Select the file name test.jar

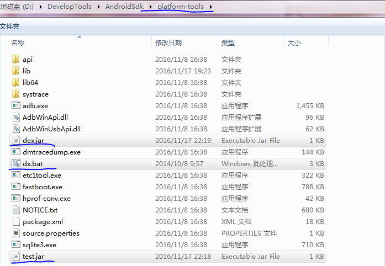(x=33, y=256)
